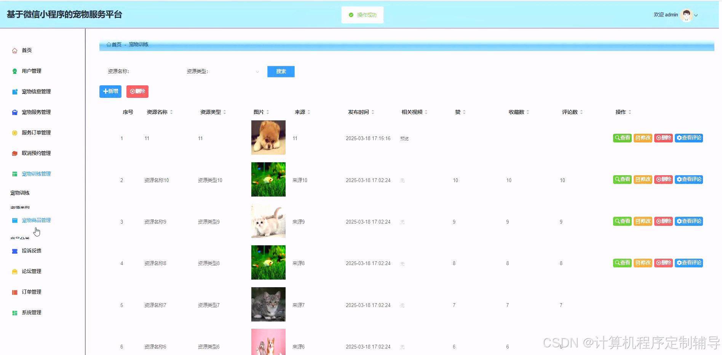This screenshot has width=722, height=355.
Task: Click the 搜索 button
Action: [281, 72]
